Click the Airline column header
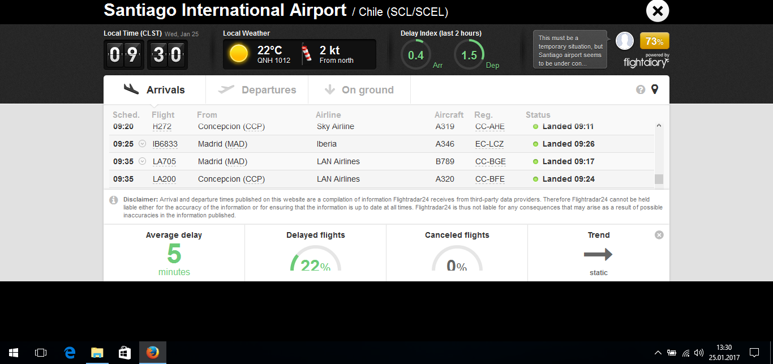773x364 pixels. pos(328,115)
